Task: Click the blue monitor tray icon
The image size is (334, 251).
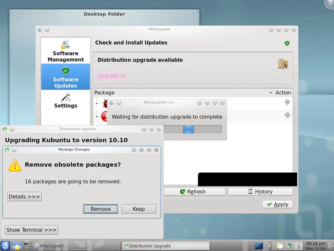Action: tap(258, 246)
